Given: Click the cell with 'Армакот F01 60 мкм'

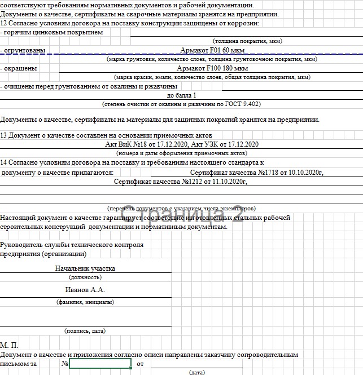Looking at the screenshot, I should [212, 50].
